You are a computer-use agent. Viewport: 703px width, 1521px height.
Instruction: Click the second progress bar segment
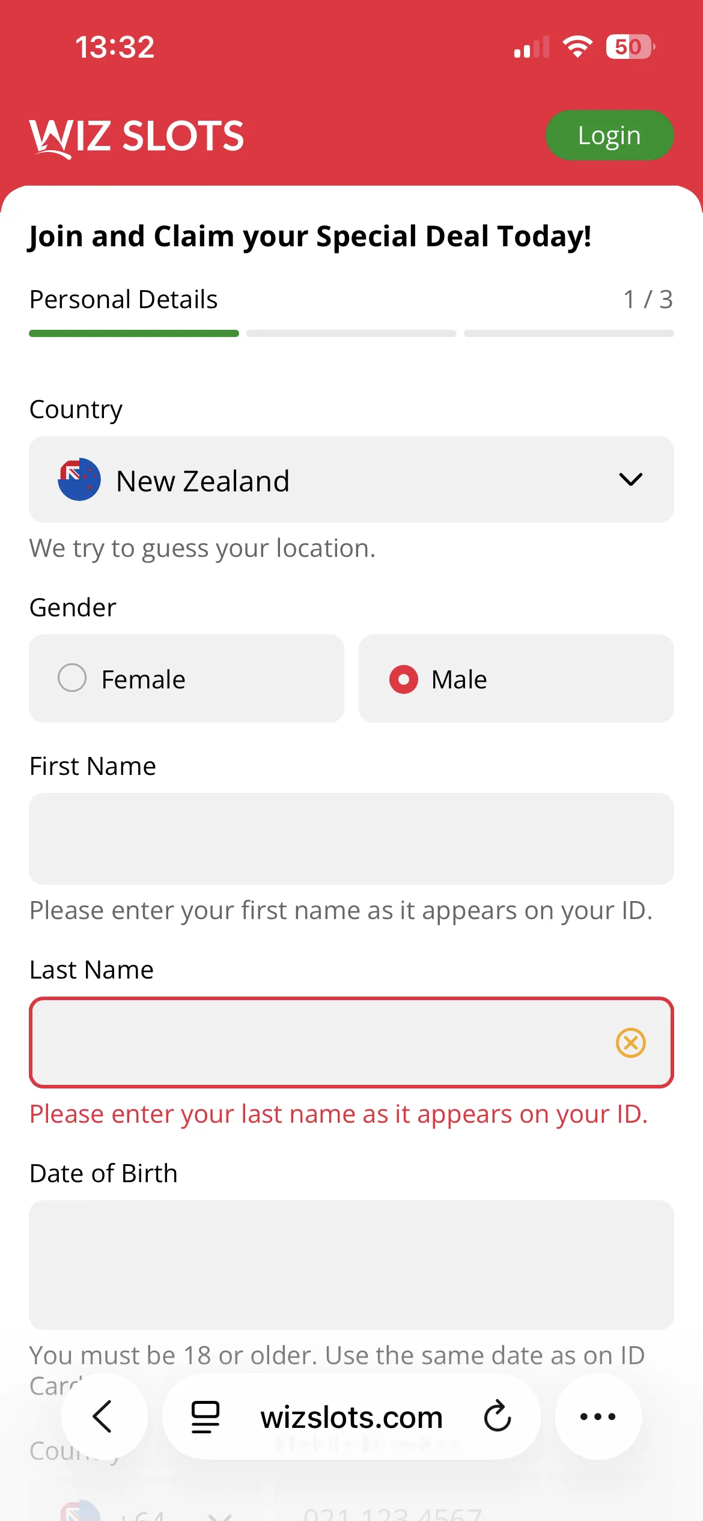[351, 333]
